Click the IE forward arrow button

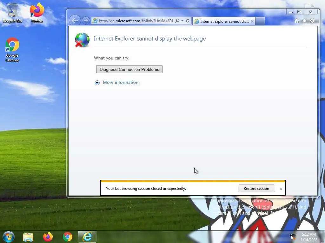(86, 21)
